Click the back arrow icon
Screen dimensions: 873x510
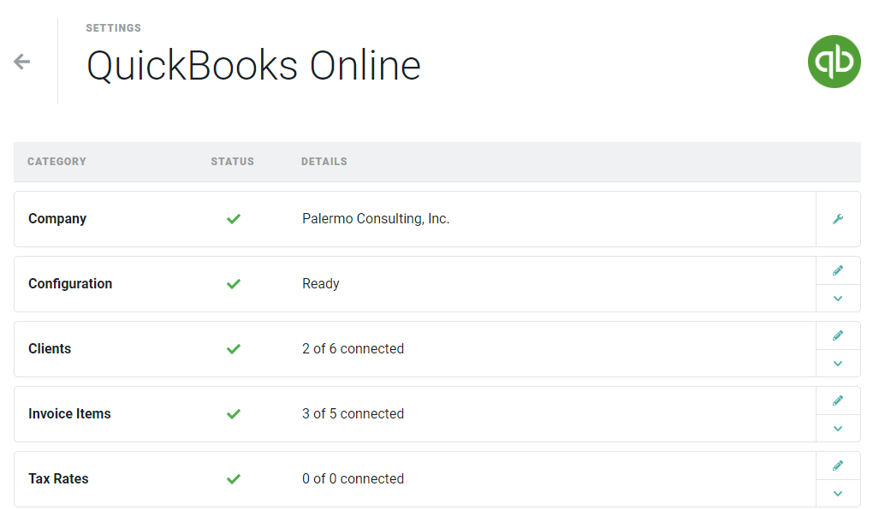pos(22,62)
